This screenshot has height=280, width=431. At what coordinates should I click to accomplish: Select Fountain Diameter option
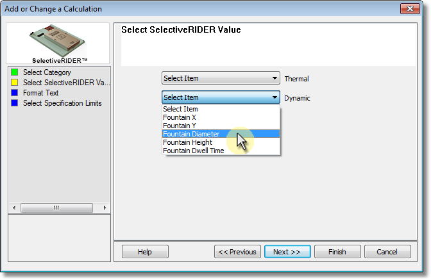(x=221, y=134)
